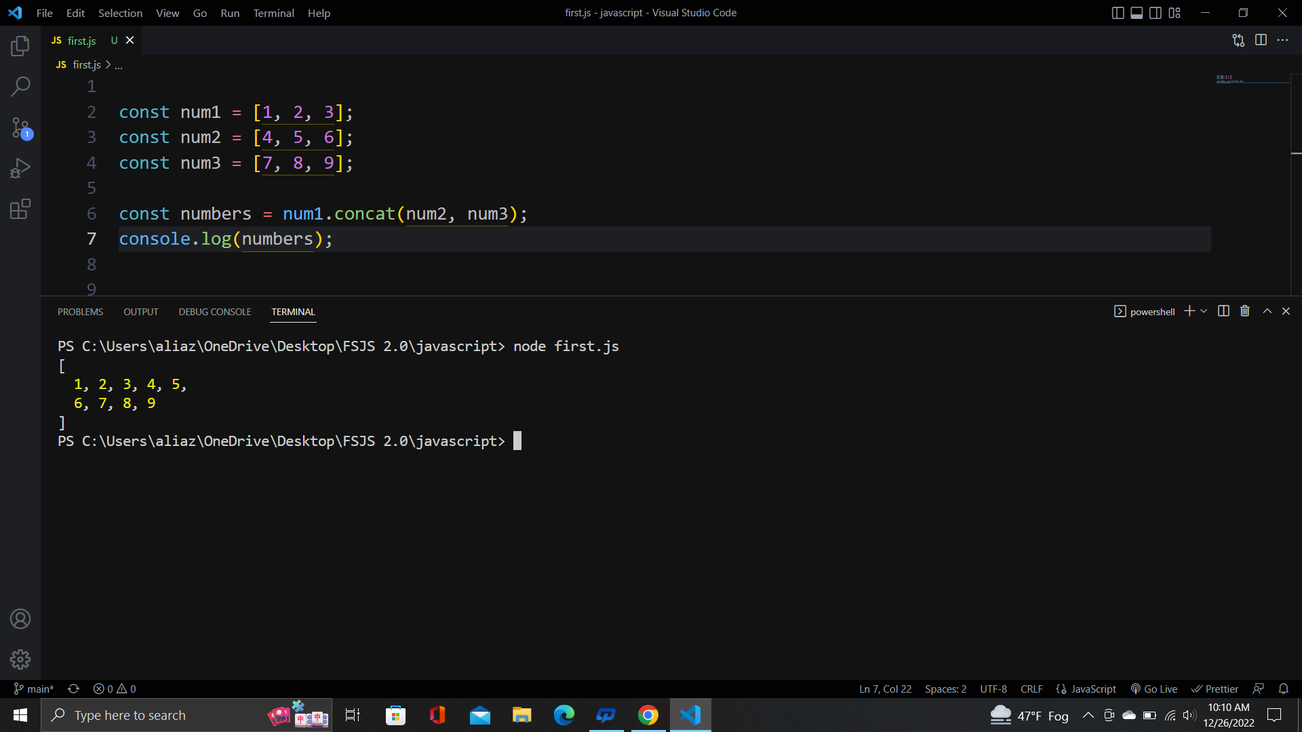Switch to the DEBUG CONSOLE tab
Image resolution: width=1302 pixels, height=732 pixels.
(215, 312)
